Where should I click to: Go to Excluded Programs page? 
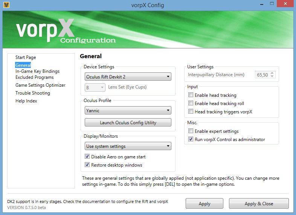(x=35, y=77)
